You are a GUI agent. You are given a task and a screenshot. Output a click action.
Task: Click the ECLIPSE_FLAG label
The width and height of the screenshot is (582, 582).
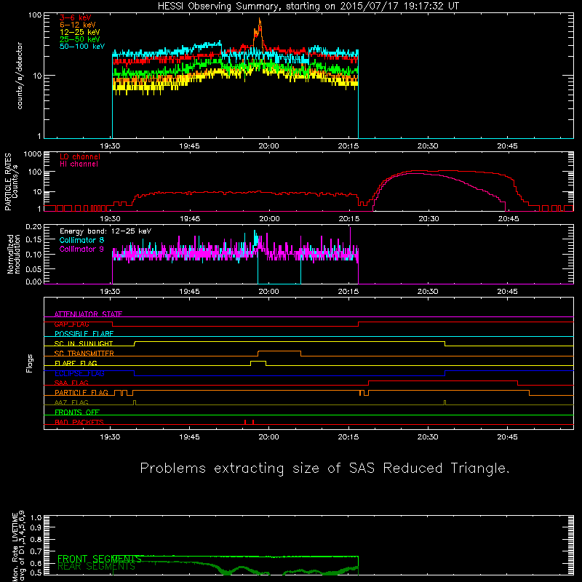coord(79,373)
